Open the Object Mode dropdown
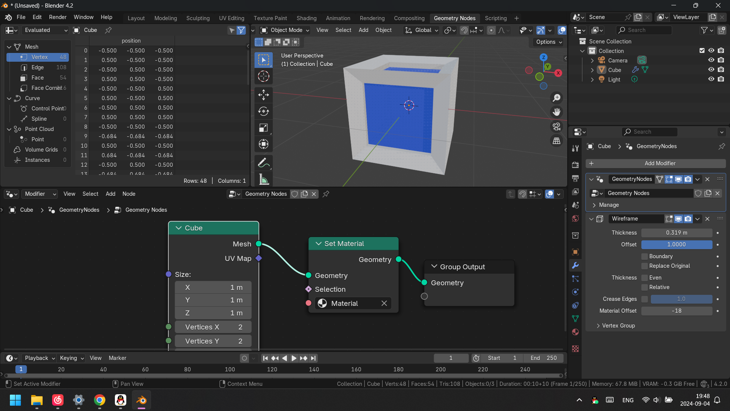 [285, 30]
